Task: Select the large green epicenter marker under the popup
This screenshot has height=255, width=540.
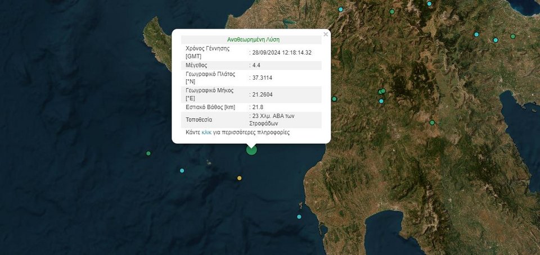Action: coord(251,150)
